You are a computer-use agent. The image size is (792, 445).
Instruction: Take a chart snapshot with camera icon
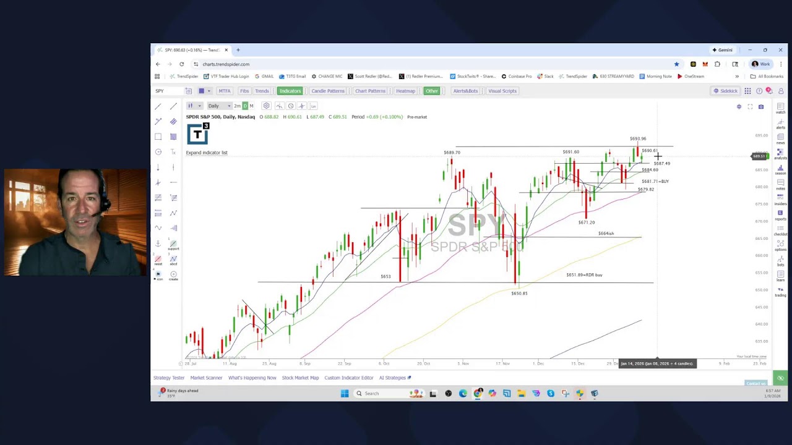[761, 107]
